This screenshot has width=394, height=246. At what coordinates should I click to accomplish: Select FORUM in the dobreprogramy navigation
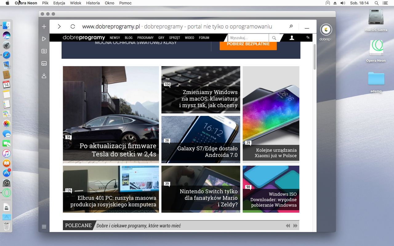[204, 38]
